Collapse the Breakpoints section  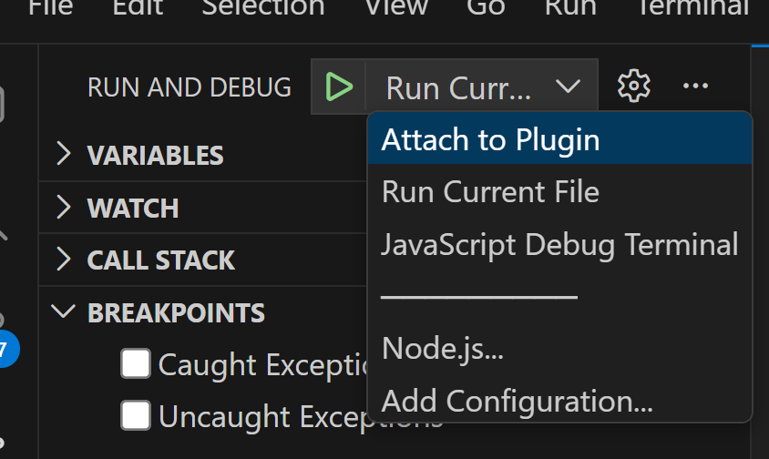[175, 313]
